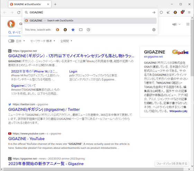This screenshot has width=194, height=171.
Task: Open the Gigazineについて sublink
Action: (24, 86)
